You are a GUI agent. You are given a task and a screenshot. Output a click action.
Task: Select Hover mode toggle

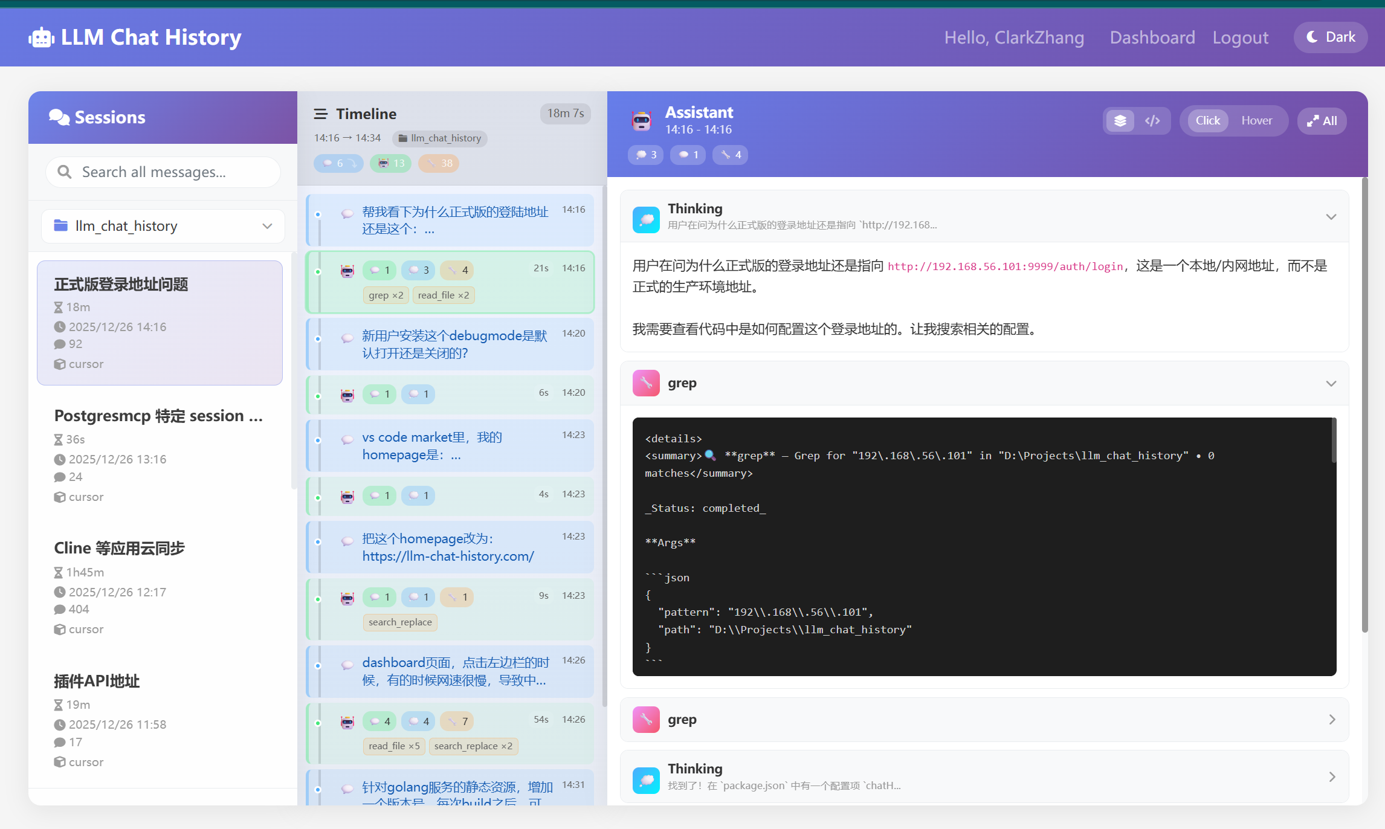[1257, 121]
